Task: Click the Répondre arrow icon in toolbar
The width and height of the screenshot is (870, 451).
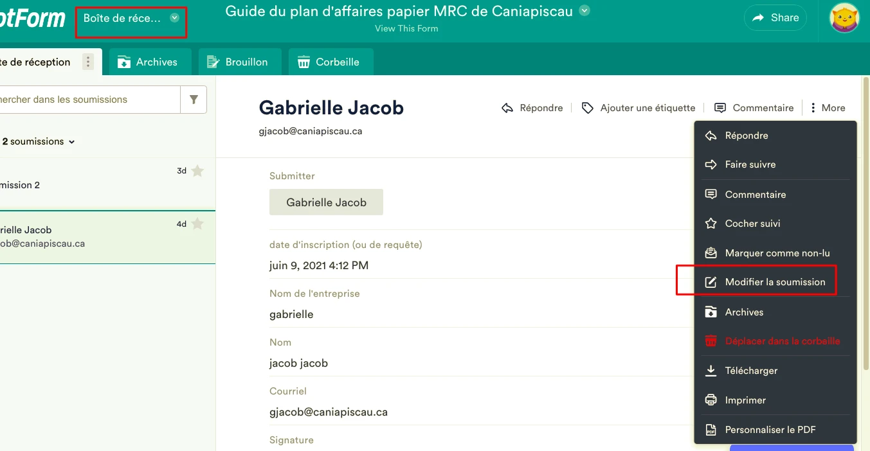Action: pyautogui.click(x=507, y=108)
